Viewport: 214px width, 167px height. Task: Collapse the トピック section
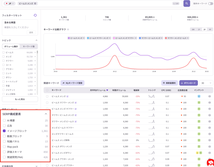(36, 40)
